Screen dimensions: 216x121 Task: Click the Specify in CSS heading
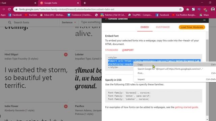click(113, 80)
